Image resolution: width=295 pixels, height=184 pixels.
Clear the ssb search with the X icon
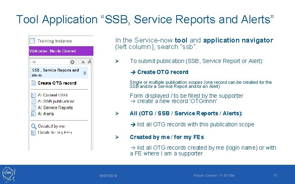click(72, 62)
